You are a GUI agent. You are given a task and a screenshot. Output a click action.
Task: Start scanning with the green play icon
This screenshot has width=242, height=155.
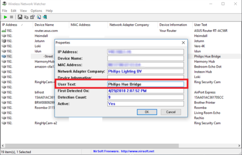click(x=6, y=17)
